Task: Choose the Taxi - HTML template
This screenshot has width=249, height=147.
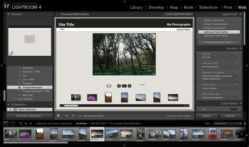Action: coord(28,80)
